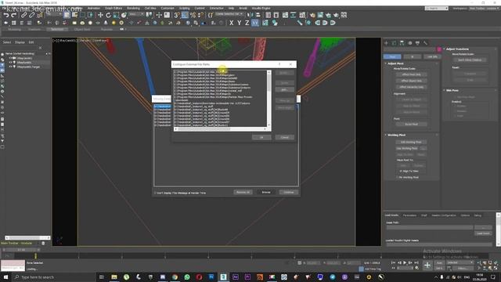The image size is (501, 282).
Task: Toggle visibility eye of first scene object
Action: click(10, 58)
